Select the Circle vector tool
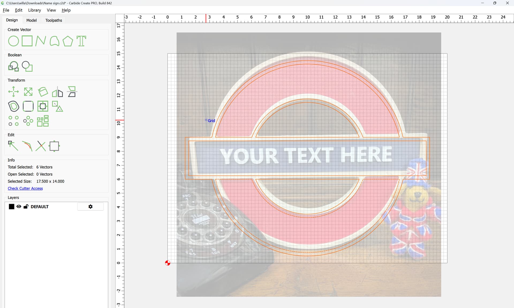The height and width of the screenshot is (308, 514). 13,41
